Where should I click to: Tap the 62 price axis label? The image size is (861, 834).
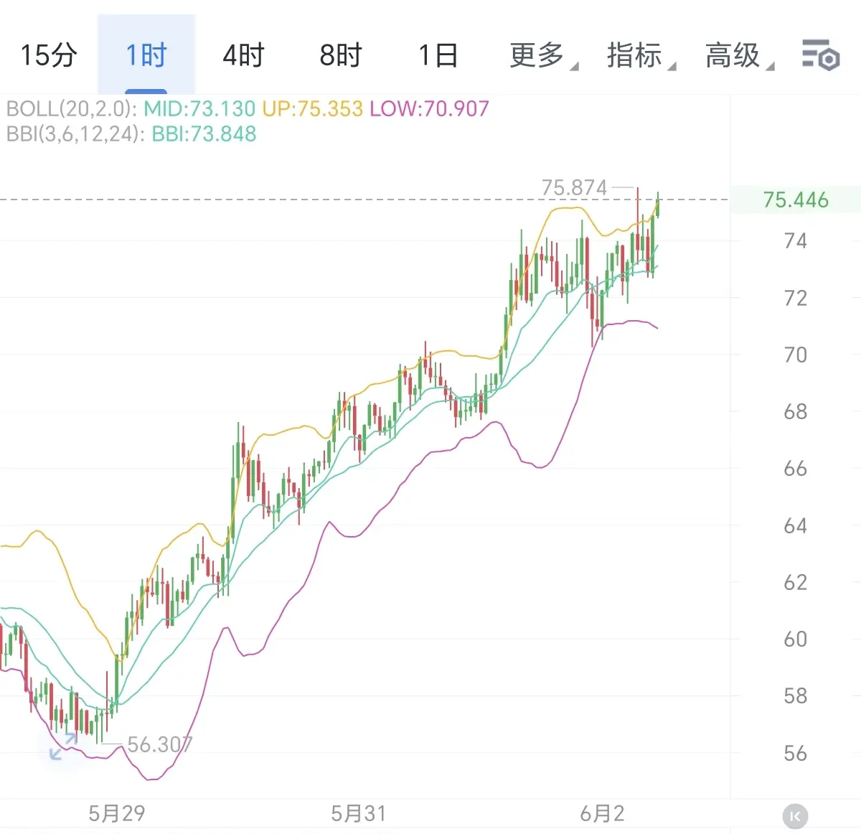(795, 582)
